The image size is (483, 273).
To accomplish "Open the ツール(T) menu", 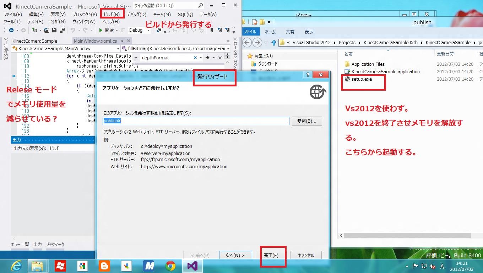I will click(12, 22).
